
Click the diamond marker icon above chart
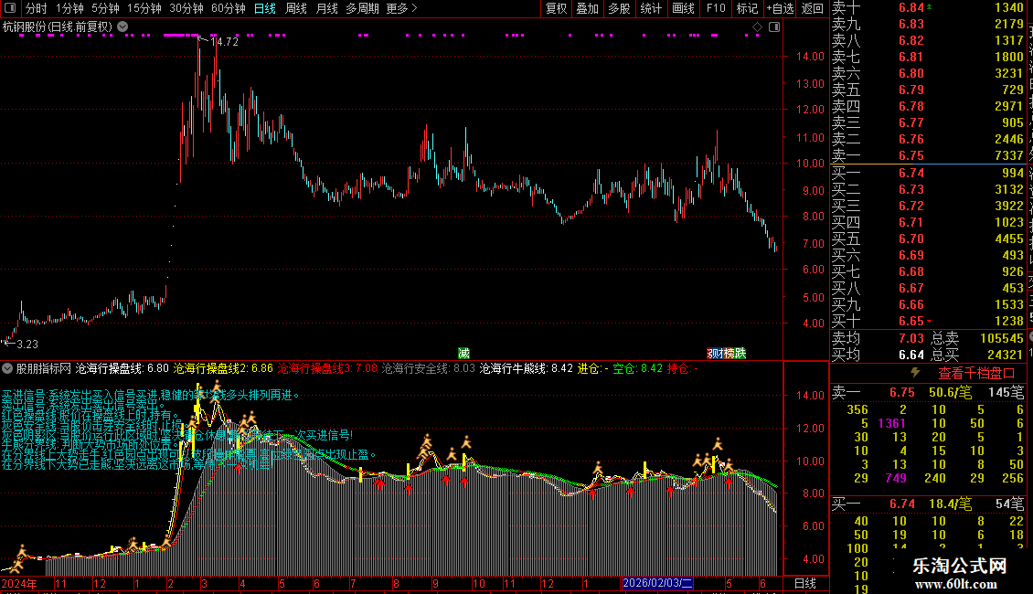(757, 27)
